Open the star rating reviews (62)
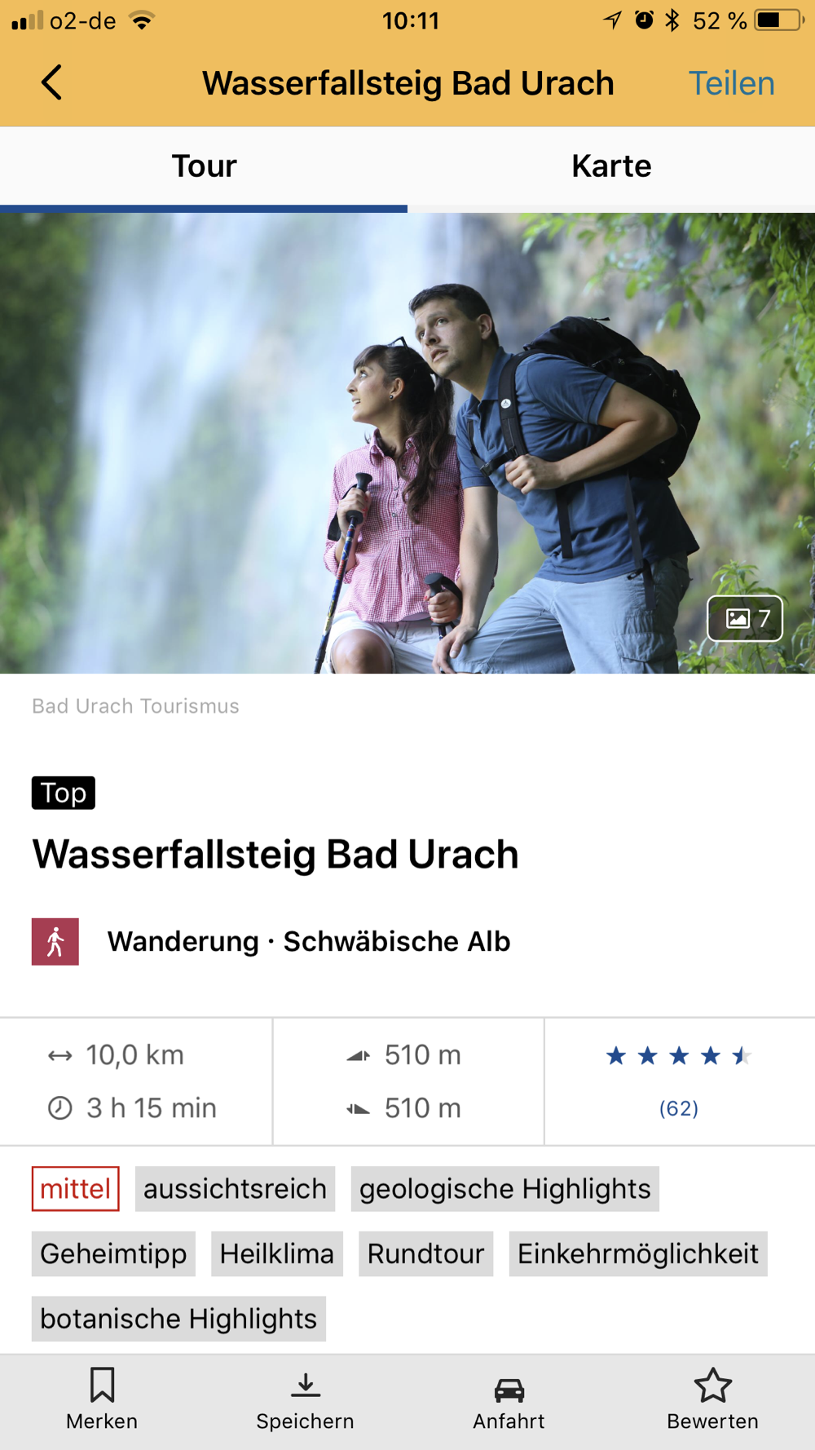The width and height of the screenshot is (815, 1450). point(678,1081)
